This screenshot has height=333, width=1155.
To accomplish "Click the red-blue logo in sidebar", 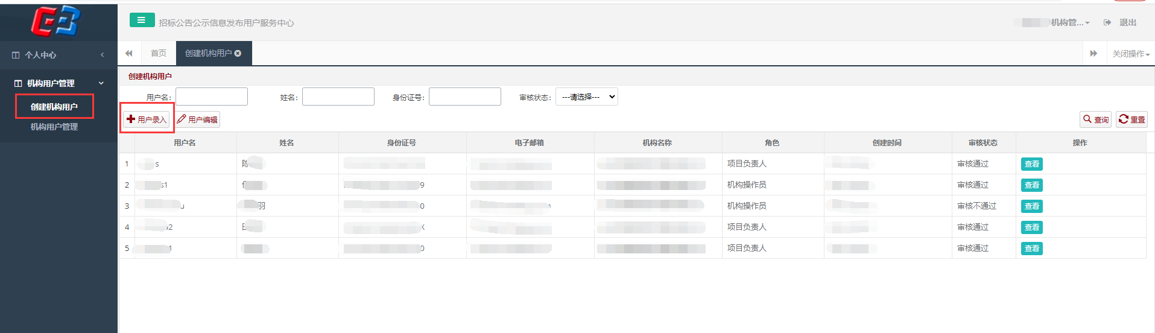I will 55,21.
